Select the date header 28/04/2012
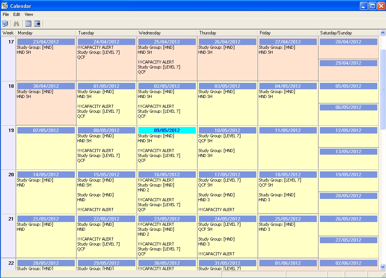This screenshot has width=386, height=278. [x=348, y=42]
